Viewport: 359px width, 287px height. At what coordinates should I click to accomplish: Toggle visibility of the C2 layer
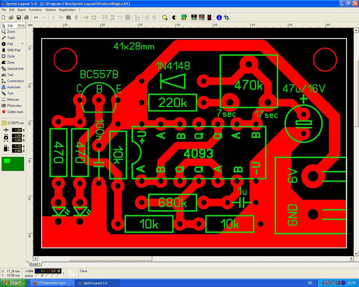tap(48, 271)
